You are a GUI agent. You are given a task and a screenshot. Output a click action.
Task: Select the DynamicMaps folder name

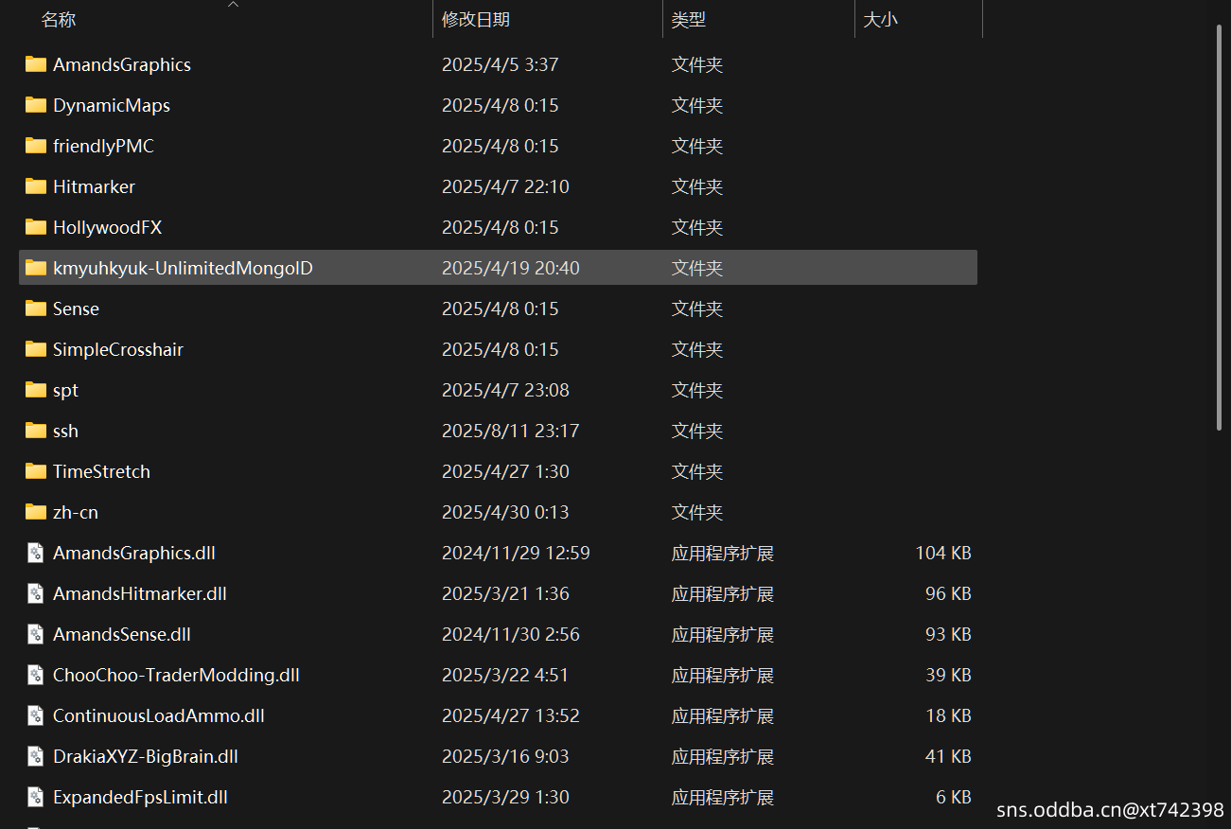pos(112,105)
